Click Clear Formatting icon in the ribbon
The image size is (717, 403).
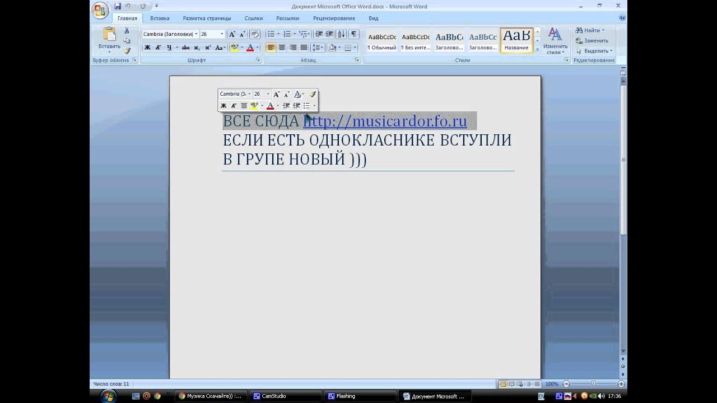(x=255, y=34)
